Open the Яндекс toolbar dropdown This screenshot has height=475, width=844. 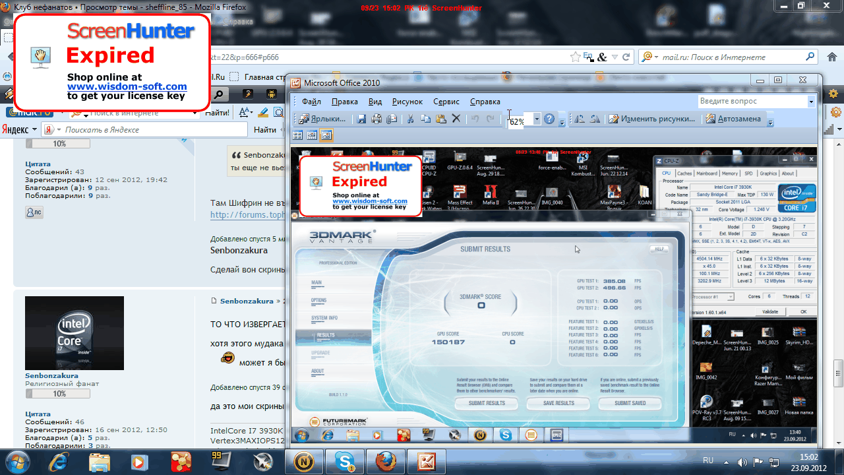(33, 130)
